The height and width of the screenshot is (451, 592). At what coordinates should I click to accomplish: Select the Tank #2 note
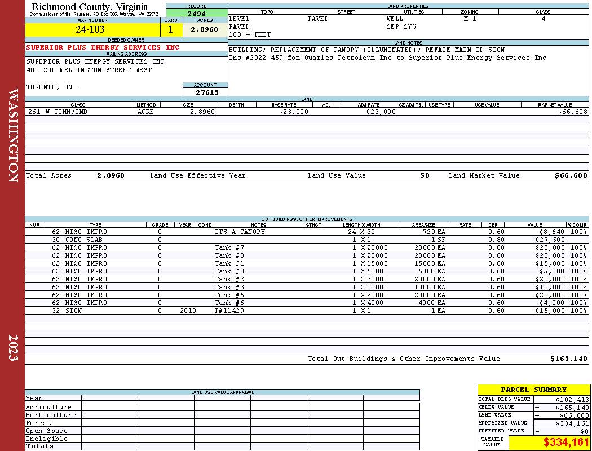pos(229,279)
